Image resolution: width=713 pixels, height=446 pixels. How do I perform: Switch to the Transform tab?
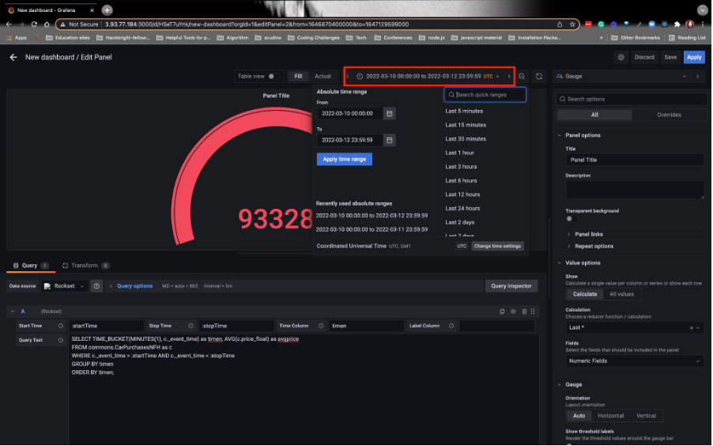[x=85, y=266]
